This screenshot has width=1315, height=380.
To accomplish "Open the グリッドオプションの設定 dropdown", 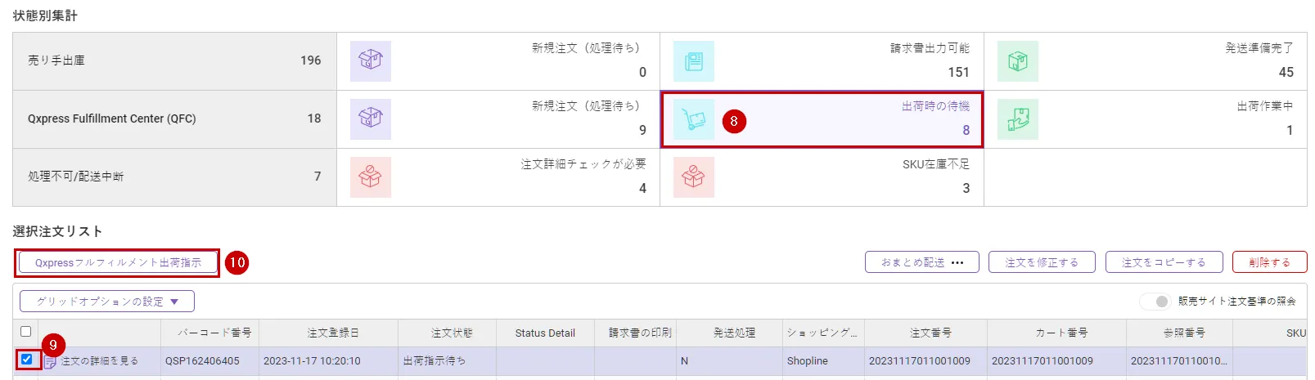I will coord(107,302).
